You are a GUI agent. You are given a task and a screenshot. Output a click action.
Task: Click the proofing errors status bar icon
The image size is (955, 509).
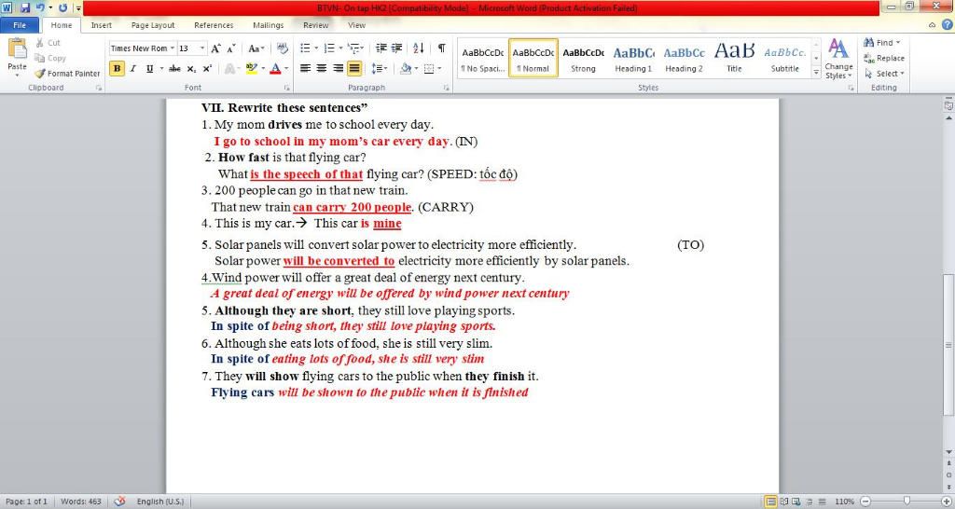[x=120, y=502]
